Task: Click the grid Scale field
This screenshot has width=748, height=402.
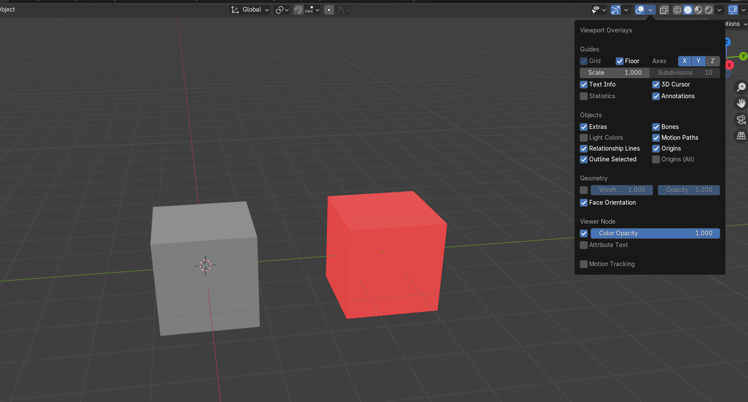Action: coord(615,73)
